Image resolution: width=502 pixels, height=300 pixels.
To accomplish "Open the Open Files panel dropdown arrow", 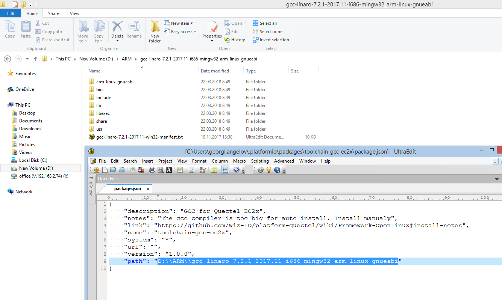I will click(497, 179).
